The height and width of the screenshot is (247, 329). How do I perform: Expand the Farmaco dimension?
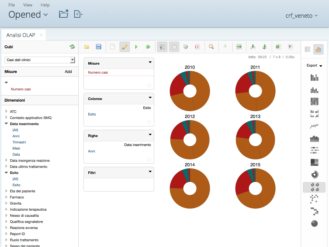6,197
